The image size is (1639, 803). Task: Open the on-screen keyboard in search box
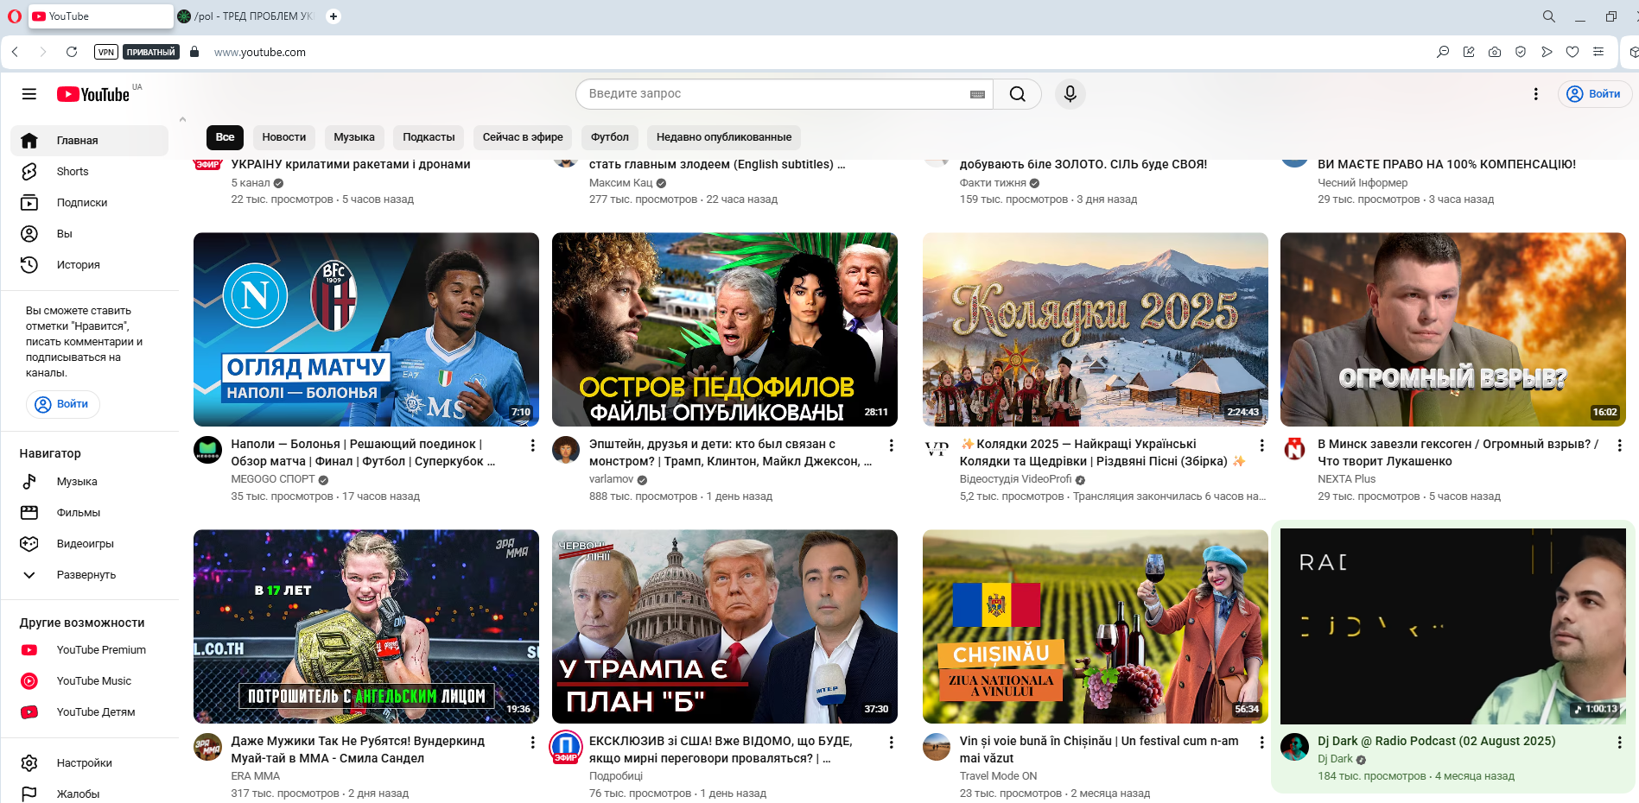pos(977,94)
